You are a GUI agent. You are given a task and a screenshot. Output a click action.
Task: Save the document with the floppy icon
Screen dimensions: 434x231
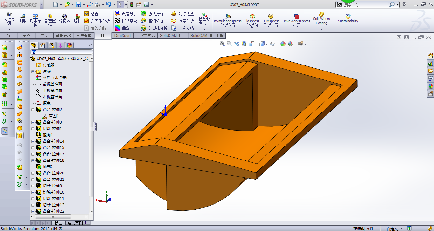pos(78,4)
